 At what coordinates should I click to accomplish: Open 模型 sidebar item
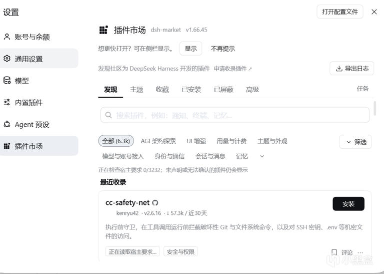39,81
